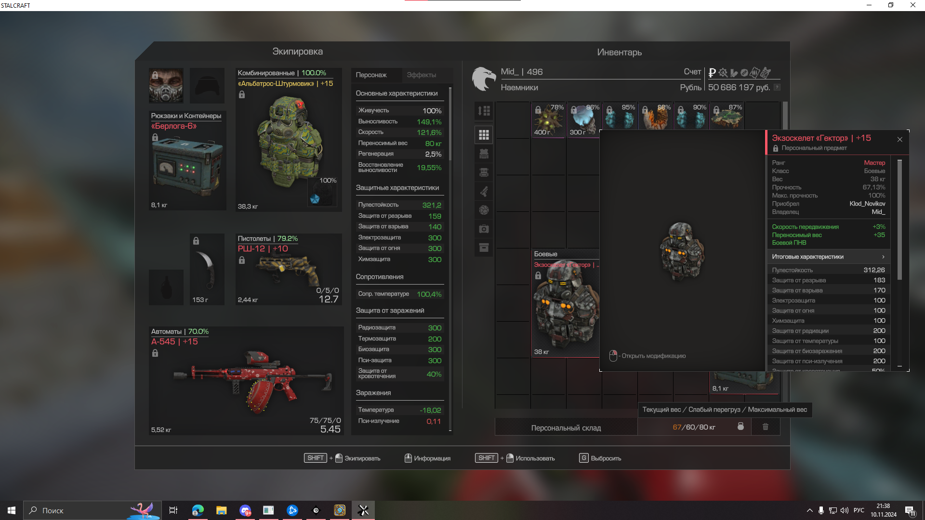Image resolution: width=925 pixels, height=520 pixels.
Task: Filter inventory by medkit icon
Action: tap(484, 229)
